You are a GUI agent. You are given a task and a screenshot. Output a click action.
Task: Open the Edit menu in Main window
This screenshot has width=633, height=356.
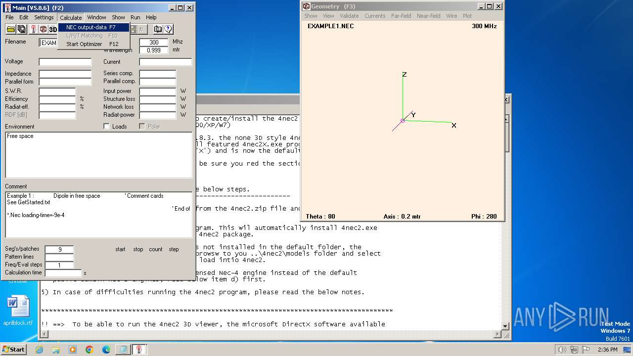[24, 17]
